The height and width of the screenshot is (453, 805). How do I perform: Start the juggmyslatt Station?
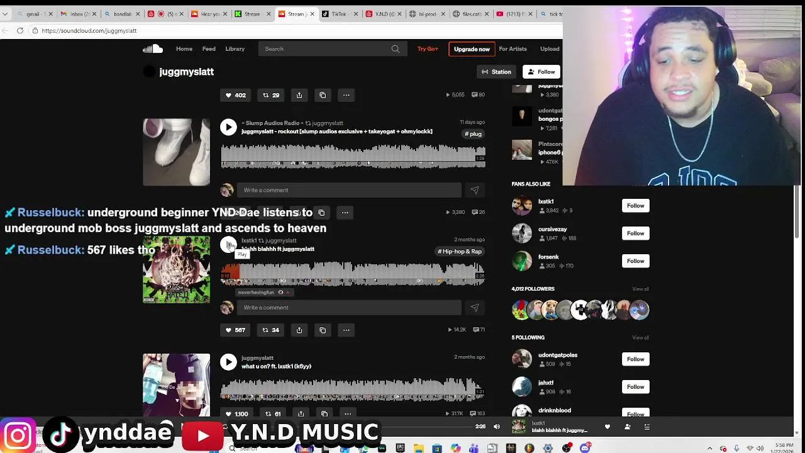(496, 72)
